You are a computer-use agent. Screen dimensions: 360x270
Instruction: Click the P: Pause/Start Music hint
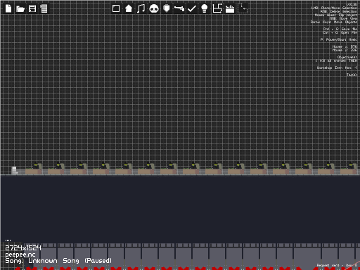[x=339, y=39]
